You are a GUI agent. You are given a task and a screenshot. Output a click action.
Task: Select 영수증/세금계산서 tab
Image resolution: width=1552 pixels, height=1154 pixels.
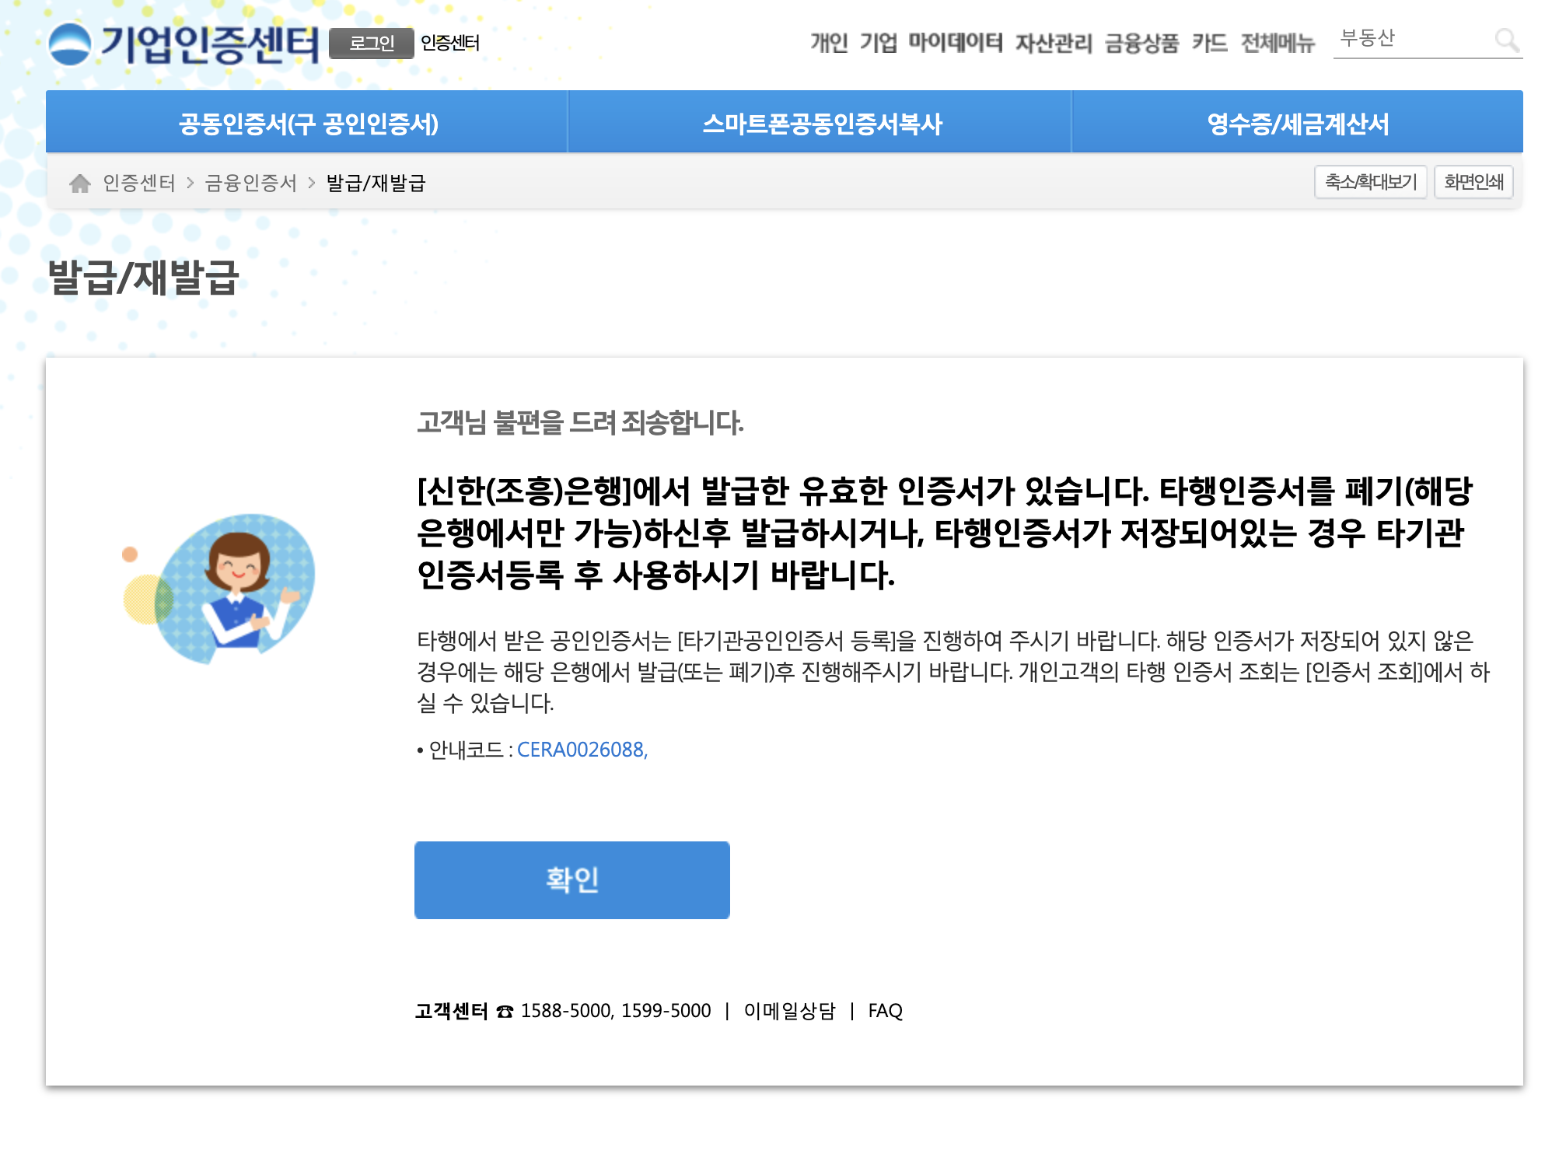[1297, 123]
